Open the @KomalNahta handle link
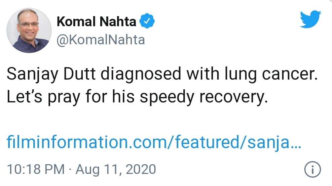Image resolution: width=332 pixels, height=186 pixels. click(101, 40)
